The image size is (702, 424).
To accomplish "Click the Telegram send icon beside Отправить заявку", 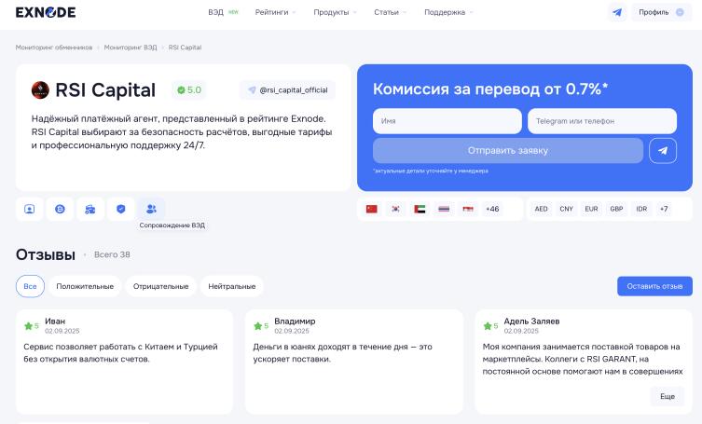I will coord(663,150).
